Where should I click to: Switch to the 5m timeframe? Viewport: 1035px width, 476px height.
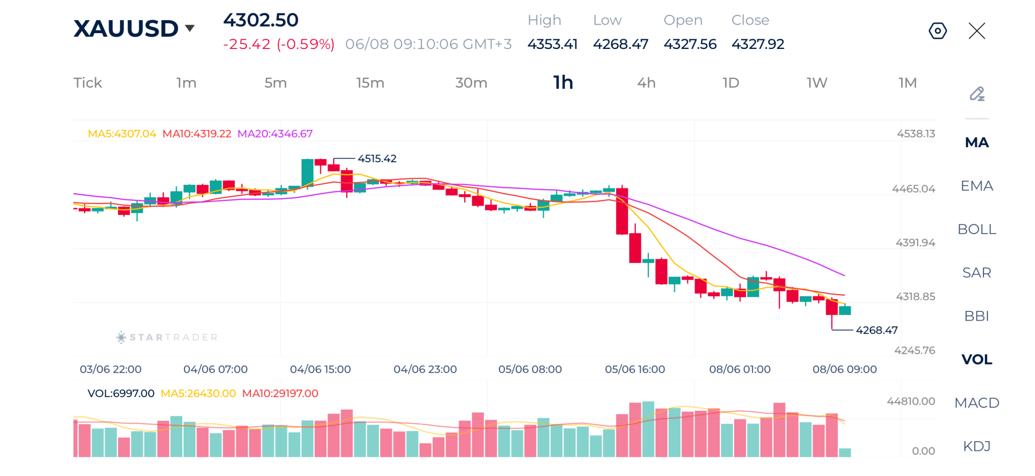click(275, 83)
